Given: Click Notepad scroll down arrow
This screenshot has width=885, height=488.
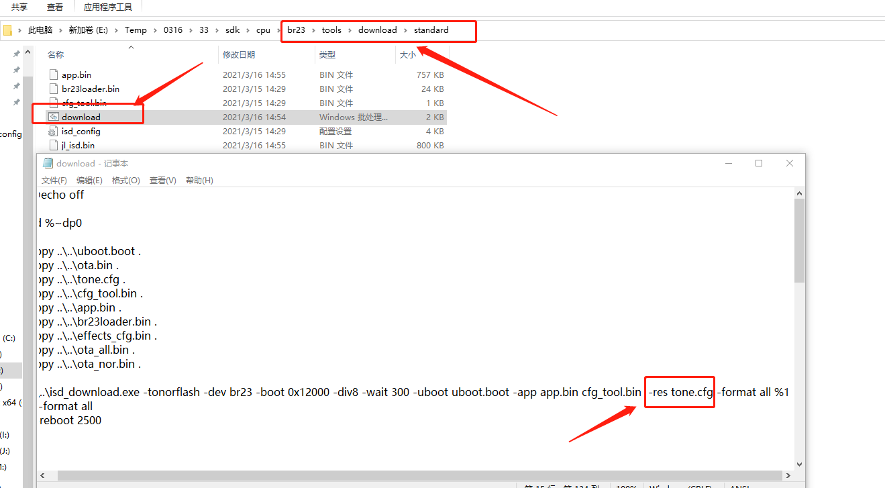Looking at the screenshot, I should pyautogui.click(x=799, y=464).
